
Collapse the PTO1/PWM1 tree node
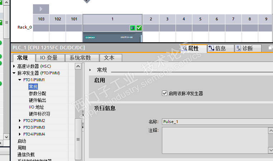(x=20, y=80)
